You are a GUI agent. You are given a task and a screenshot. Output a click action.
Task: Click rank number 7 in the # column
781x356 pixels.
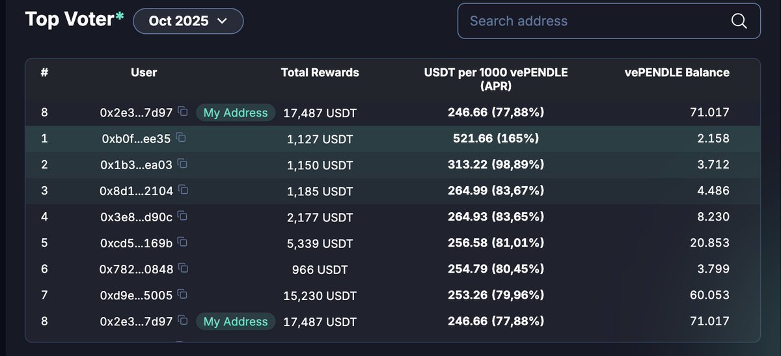[x=44, y=295]
